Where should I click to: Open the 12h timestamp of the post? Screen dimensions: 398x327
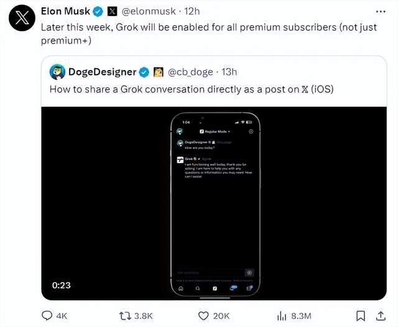tap(192, 11)
